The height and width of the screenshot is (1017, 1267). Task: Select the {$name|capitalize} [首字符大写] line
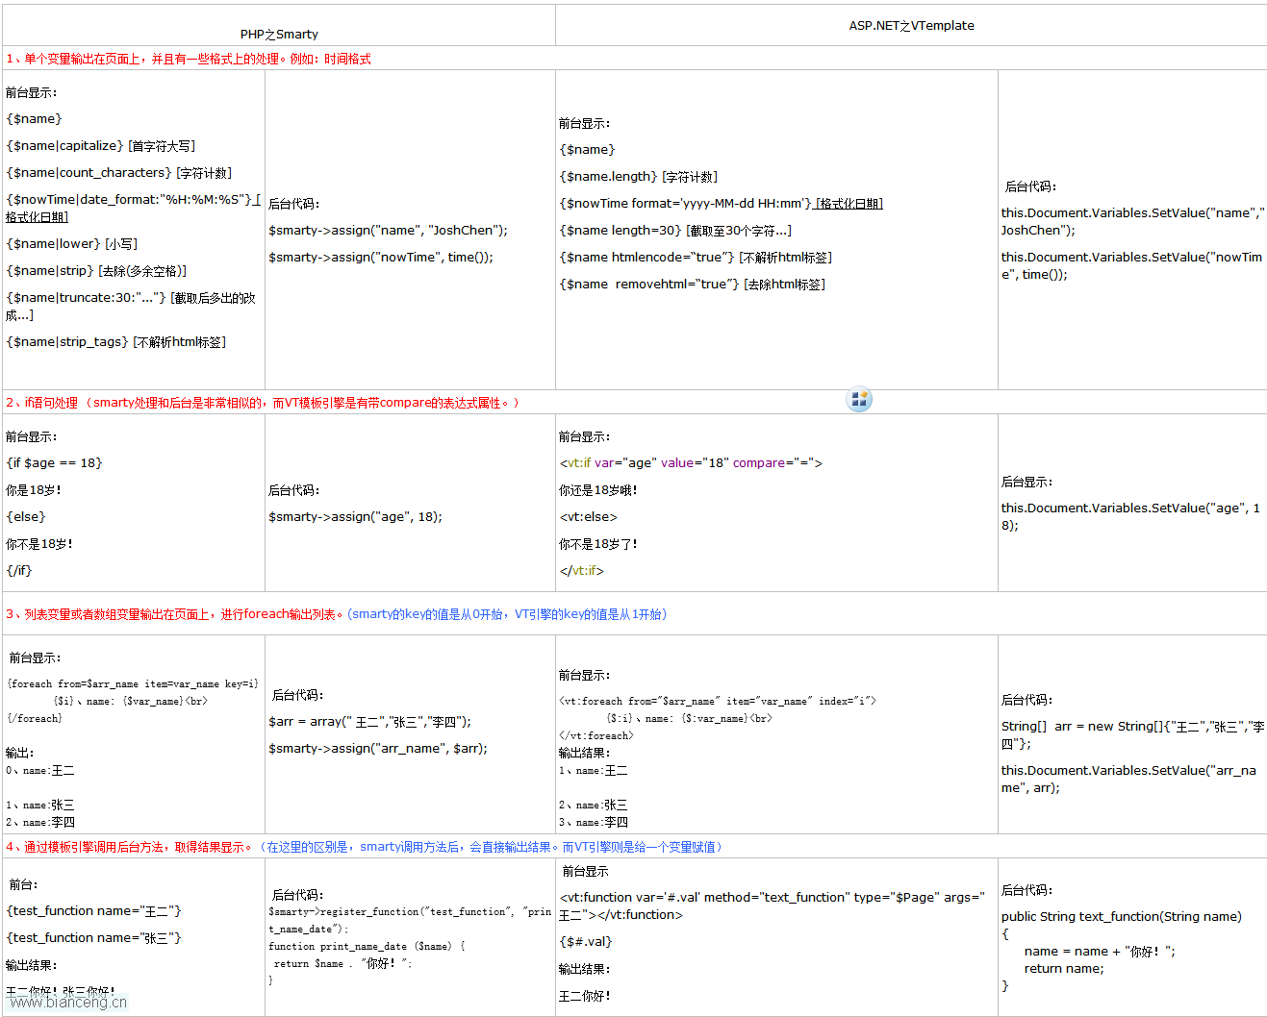click(x=101, y=146)
